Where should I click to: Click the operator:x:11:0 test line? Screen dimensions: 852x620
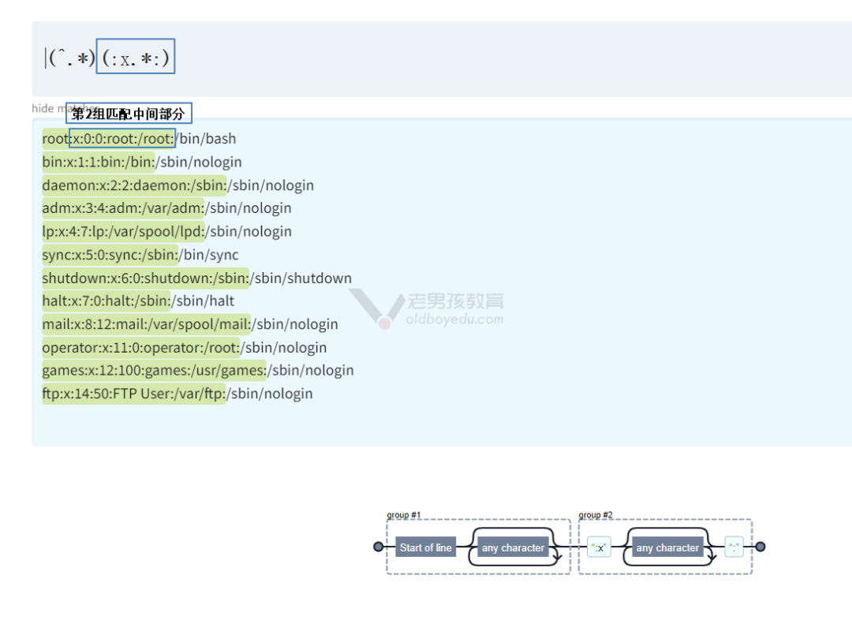pyautogui.click(x=184, y=348)
